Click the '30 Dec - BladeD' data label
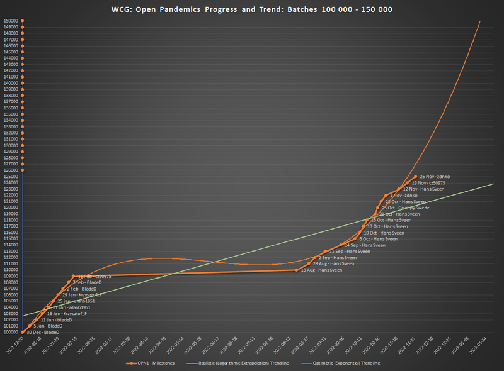The height and width of the screenshot is (371, 504). 43,333
